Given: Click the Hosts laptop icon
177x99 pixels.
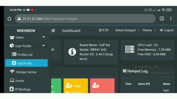Looking at the screenshot, I should [x=12, y=80].
